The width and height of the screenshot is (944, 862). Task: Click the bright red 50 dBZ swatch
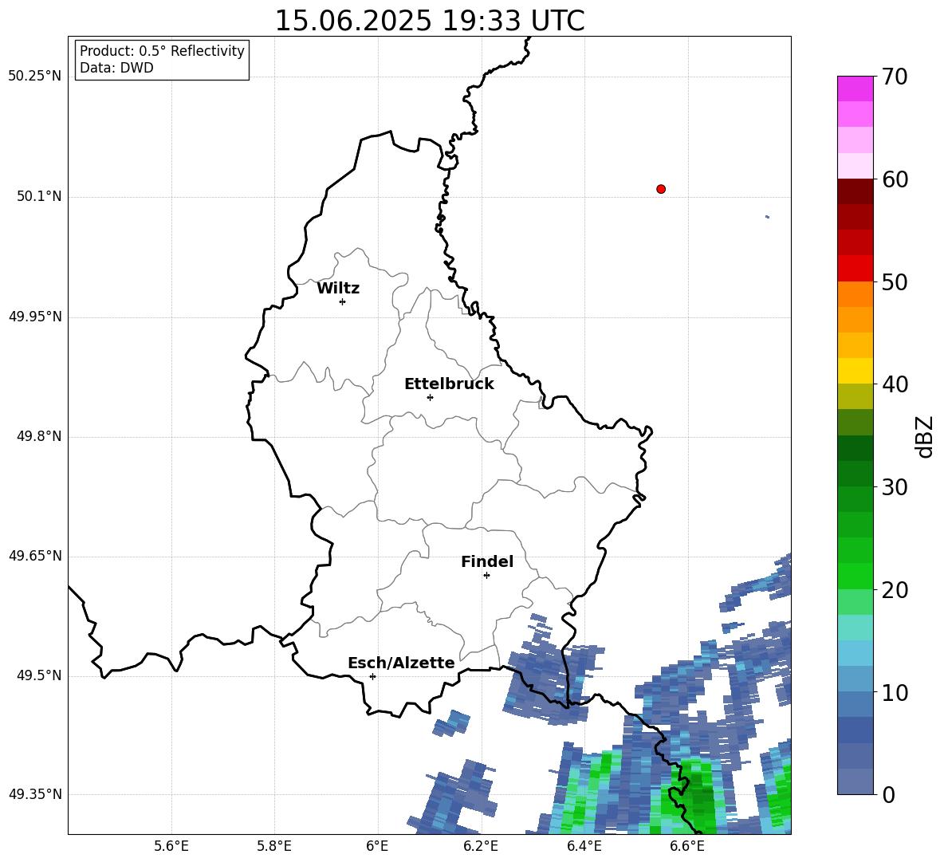point(855,268)
